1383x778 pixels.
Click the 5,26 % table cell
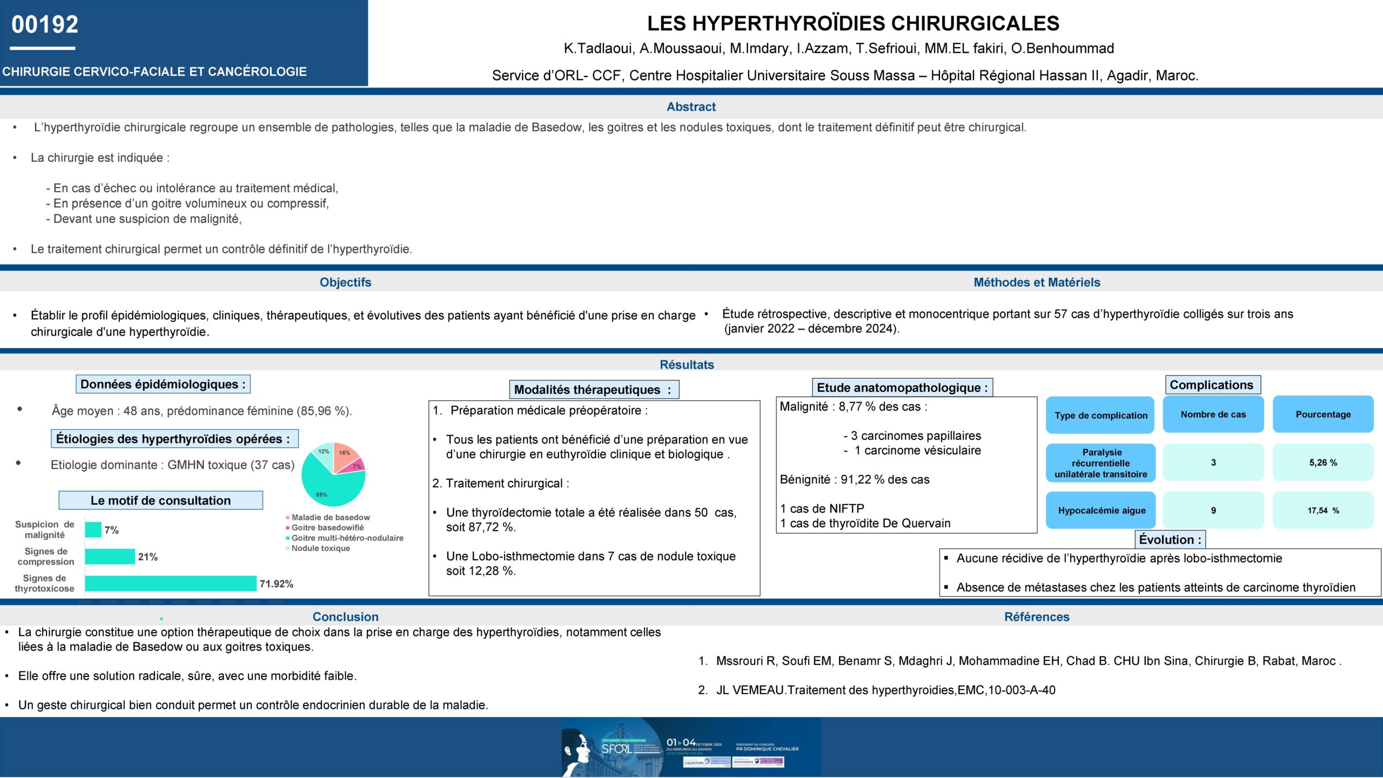pos(1322,462)
